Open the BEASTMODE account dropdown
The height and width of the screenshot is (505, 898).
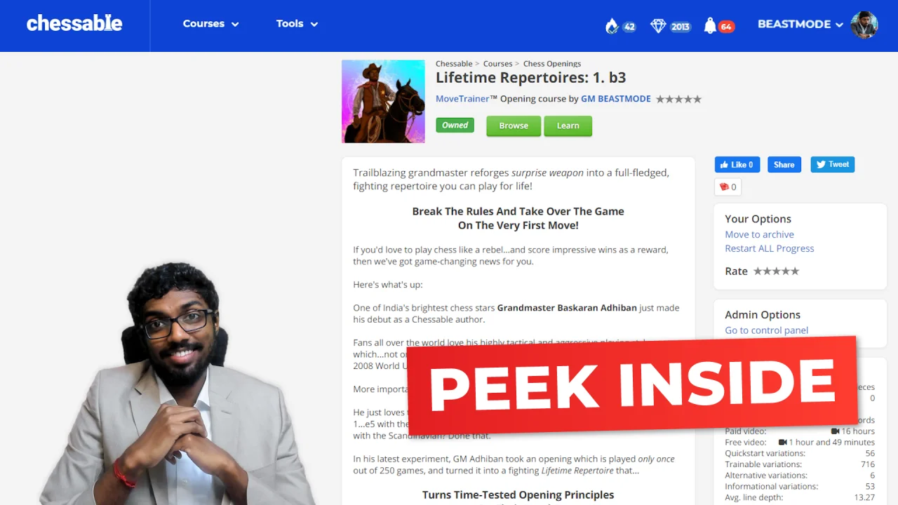(800, 24)
